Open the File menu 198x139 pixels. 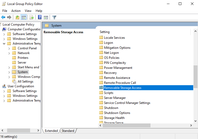coord(5,11)
